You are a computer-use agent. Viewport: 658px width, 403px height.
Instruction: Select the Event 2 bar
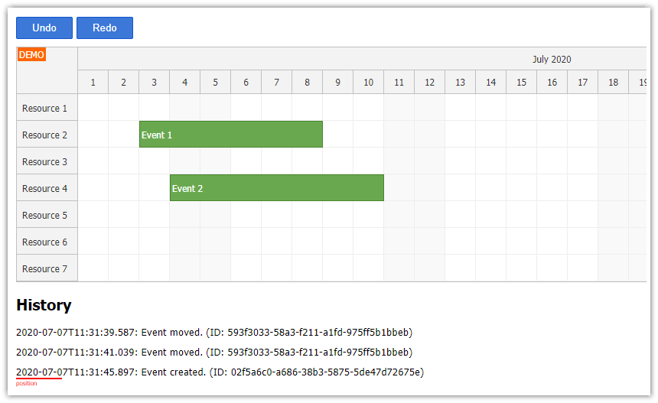(x=276, y=188)
